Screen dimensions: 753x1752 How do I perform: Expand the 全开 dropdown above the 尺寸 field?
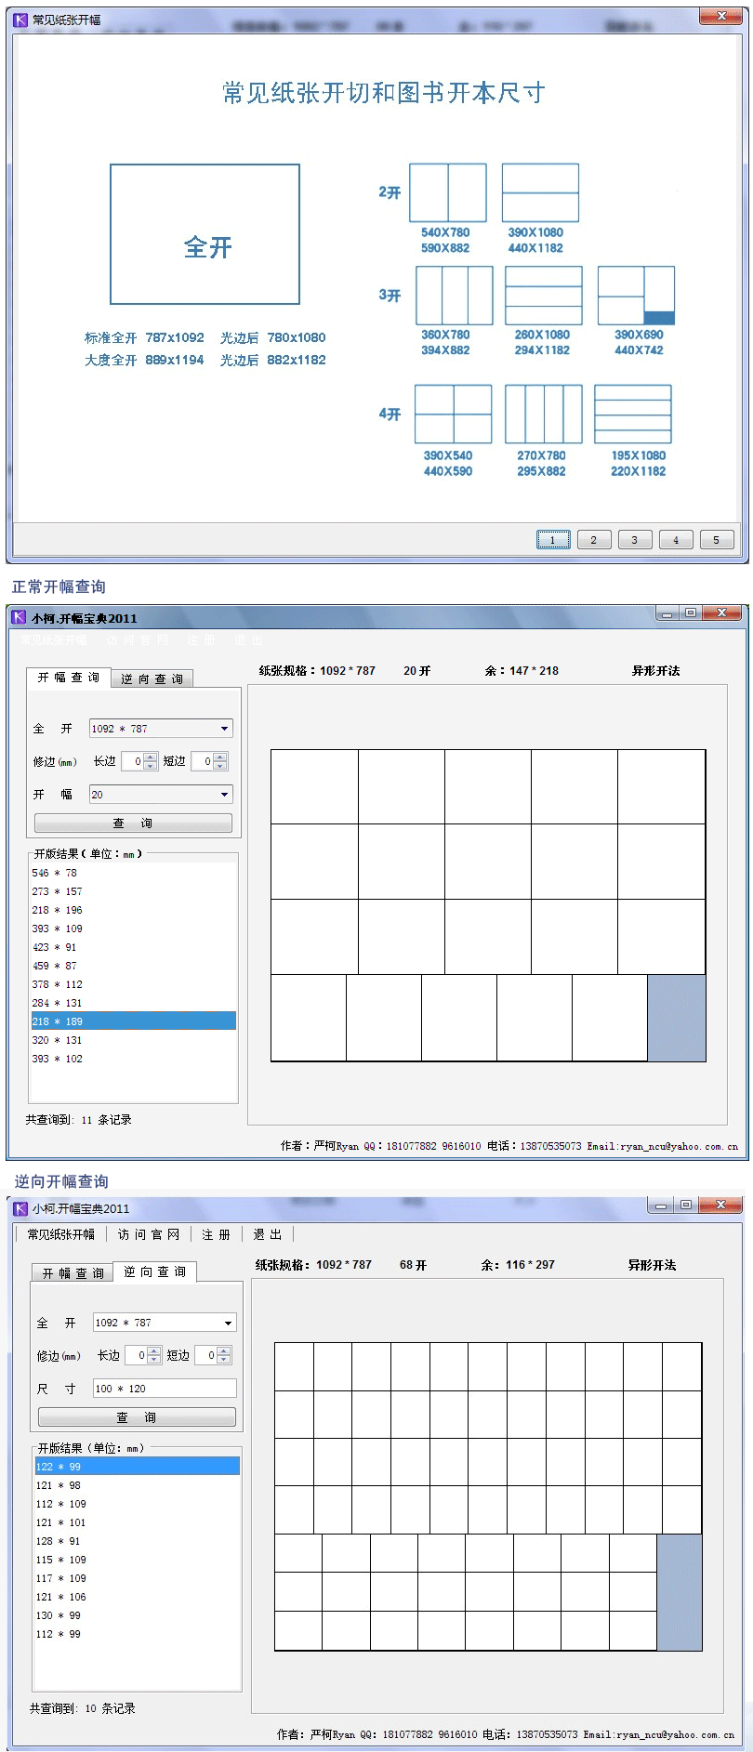point(228,1323)
